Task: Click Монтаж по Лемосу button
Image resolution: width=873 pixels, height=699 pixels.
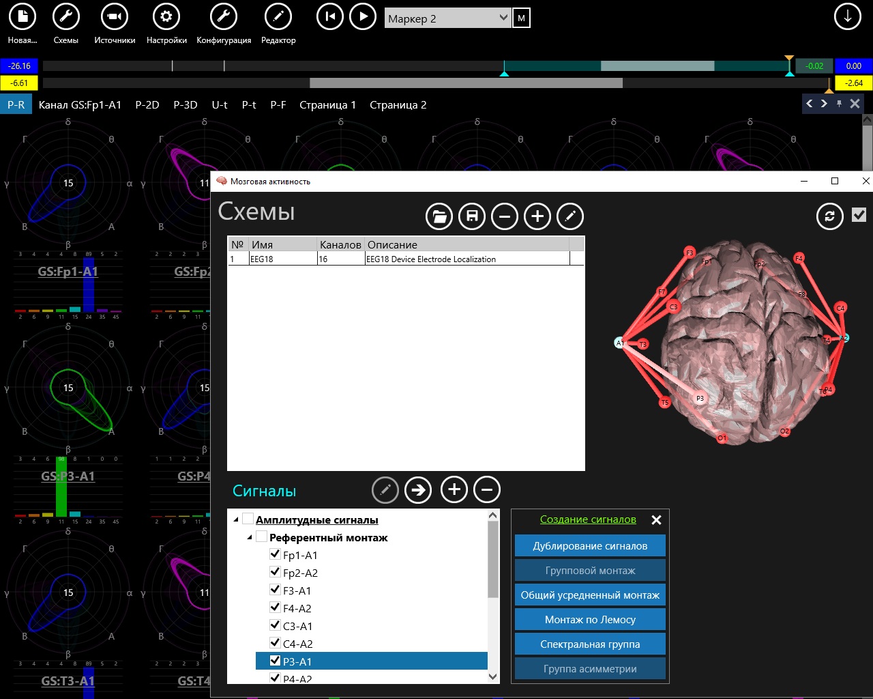Action: click(590, 620)
